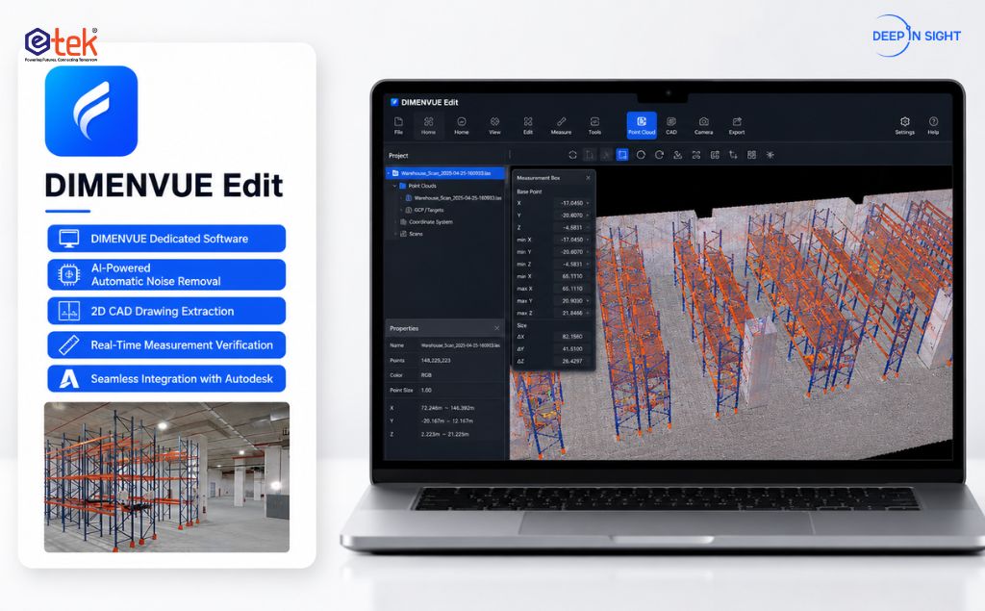Image resolution: width=985 pixels, height=611 pixels.
Task: Expand the Scans tree node
Action: pyautogui.click(x=395, y=234)
